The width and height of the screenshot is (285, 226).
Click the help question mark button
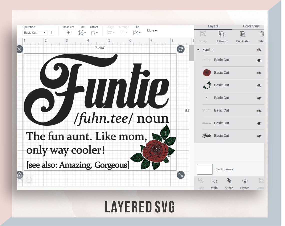(52, 32)
